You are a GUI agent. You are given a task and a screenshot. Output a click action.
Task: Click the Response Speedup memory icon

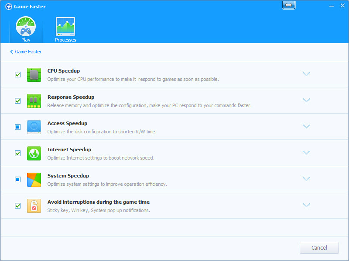tap(34, 101)
